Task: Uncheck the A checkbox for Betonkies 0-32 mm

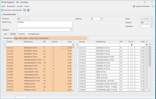Action: (x=147, y=54)
